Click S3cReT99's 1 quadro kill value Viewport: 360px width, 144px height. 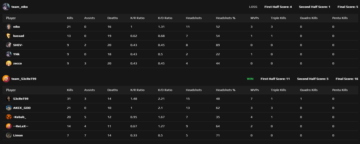coord(301,99)
